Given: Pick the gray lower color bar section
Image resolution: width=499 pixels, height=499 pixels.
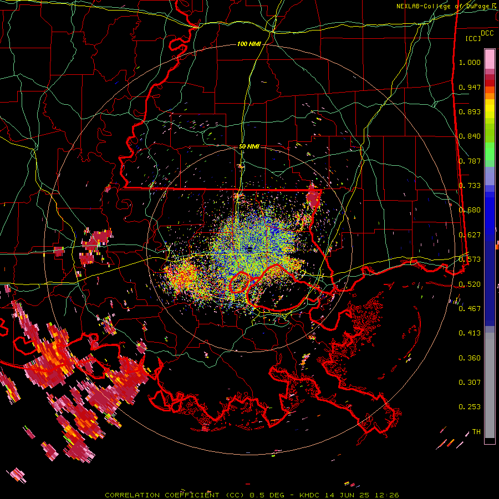Looking at the screenshot, I should [x=490, y=385].
